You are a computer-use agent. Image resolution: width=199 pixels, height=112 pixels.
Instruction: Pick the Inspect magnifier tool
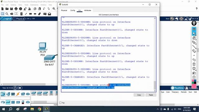tap(7, 14)
